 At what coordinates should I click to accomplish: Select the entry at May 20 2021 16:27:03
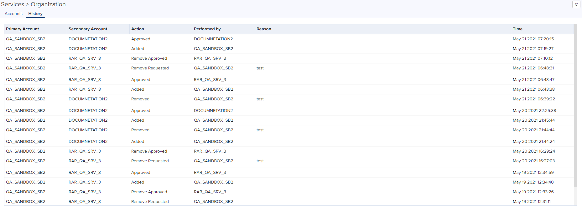(533, 161)
